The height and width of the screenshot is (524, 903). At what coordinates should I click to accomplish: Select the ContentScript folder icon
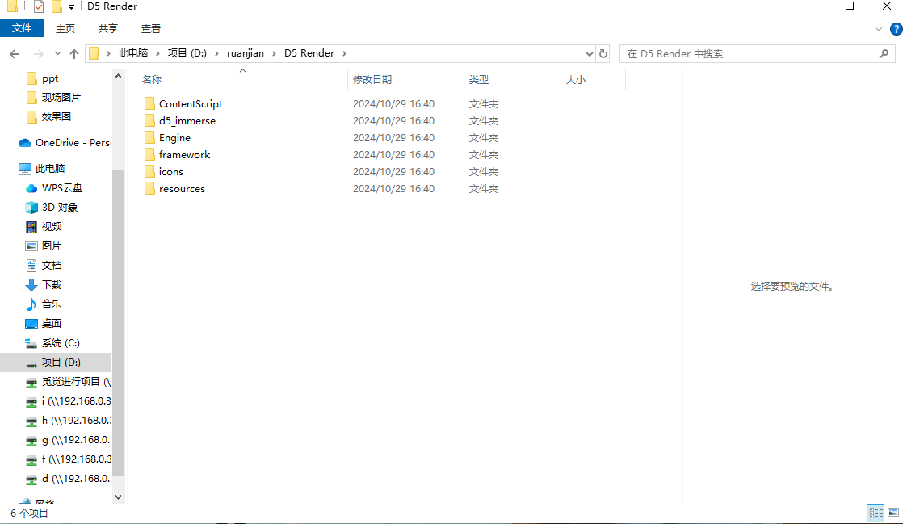(149, 103)
